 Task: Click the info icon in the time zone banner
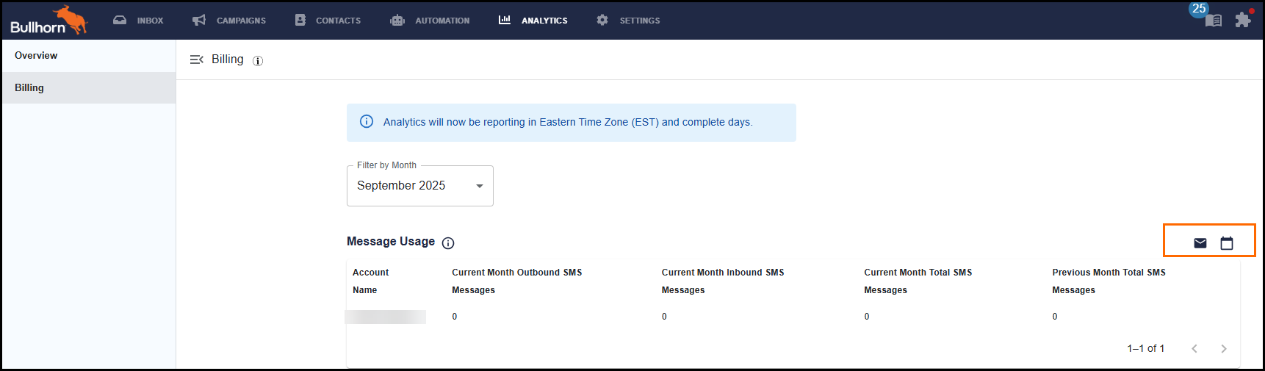[367, 122]
